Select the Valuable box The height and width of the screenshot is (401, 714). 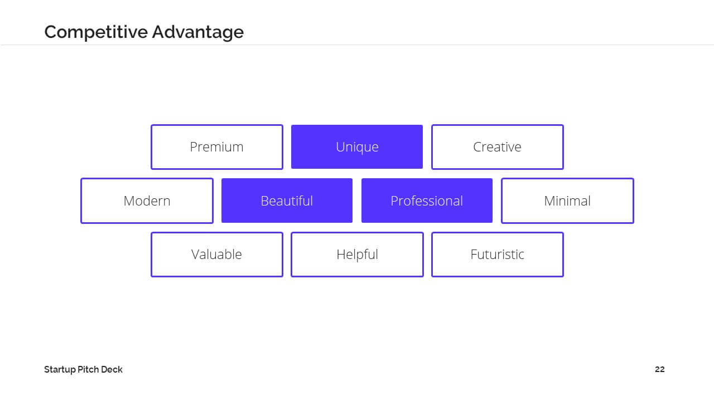(x=217, y=255)
